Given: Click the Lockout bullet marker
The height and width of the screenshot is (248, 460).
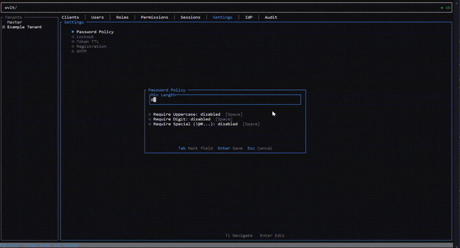Looking at the screenshot, I should pos(73,37).
